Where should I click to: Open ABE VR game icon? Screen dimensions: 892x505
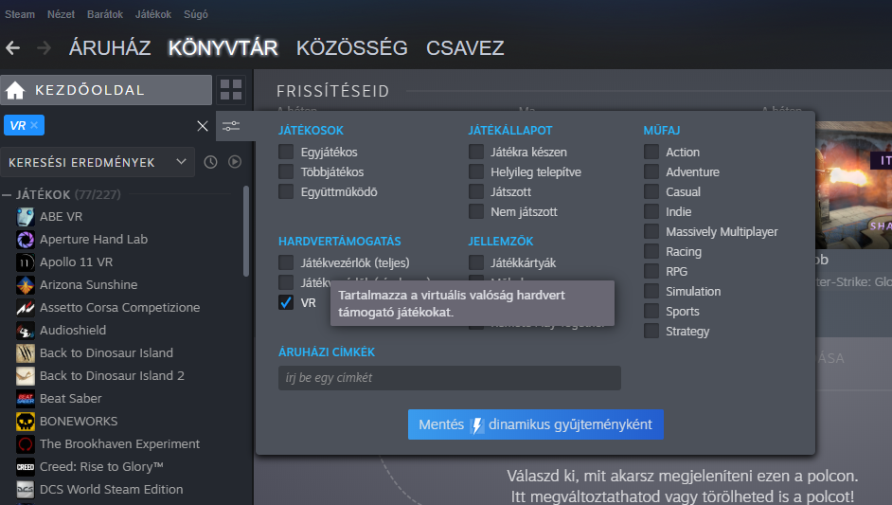tap(26, 216)
